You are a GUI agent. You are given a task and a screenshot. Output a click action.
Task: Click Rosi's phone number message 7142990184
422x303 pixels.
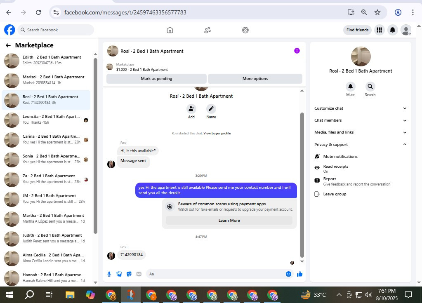[132, 255]
